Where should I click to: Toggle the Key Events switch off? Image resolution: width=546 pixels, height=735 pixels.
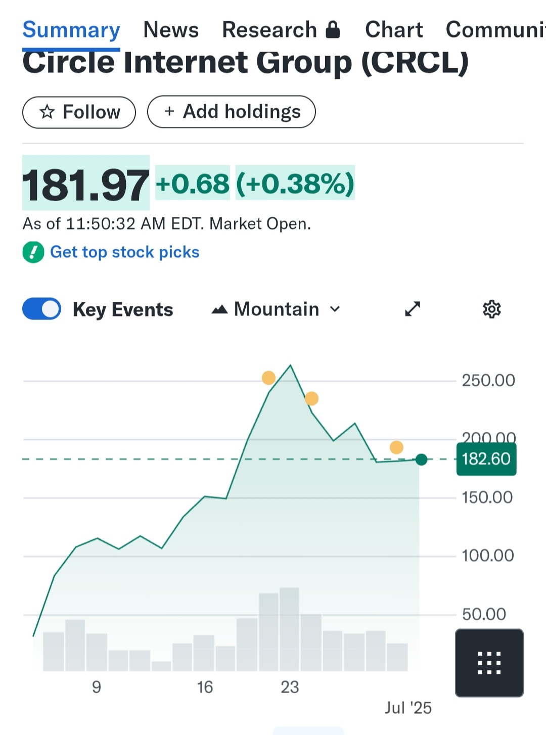point(41,309)
